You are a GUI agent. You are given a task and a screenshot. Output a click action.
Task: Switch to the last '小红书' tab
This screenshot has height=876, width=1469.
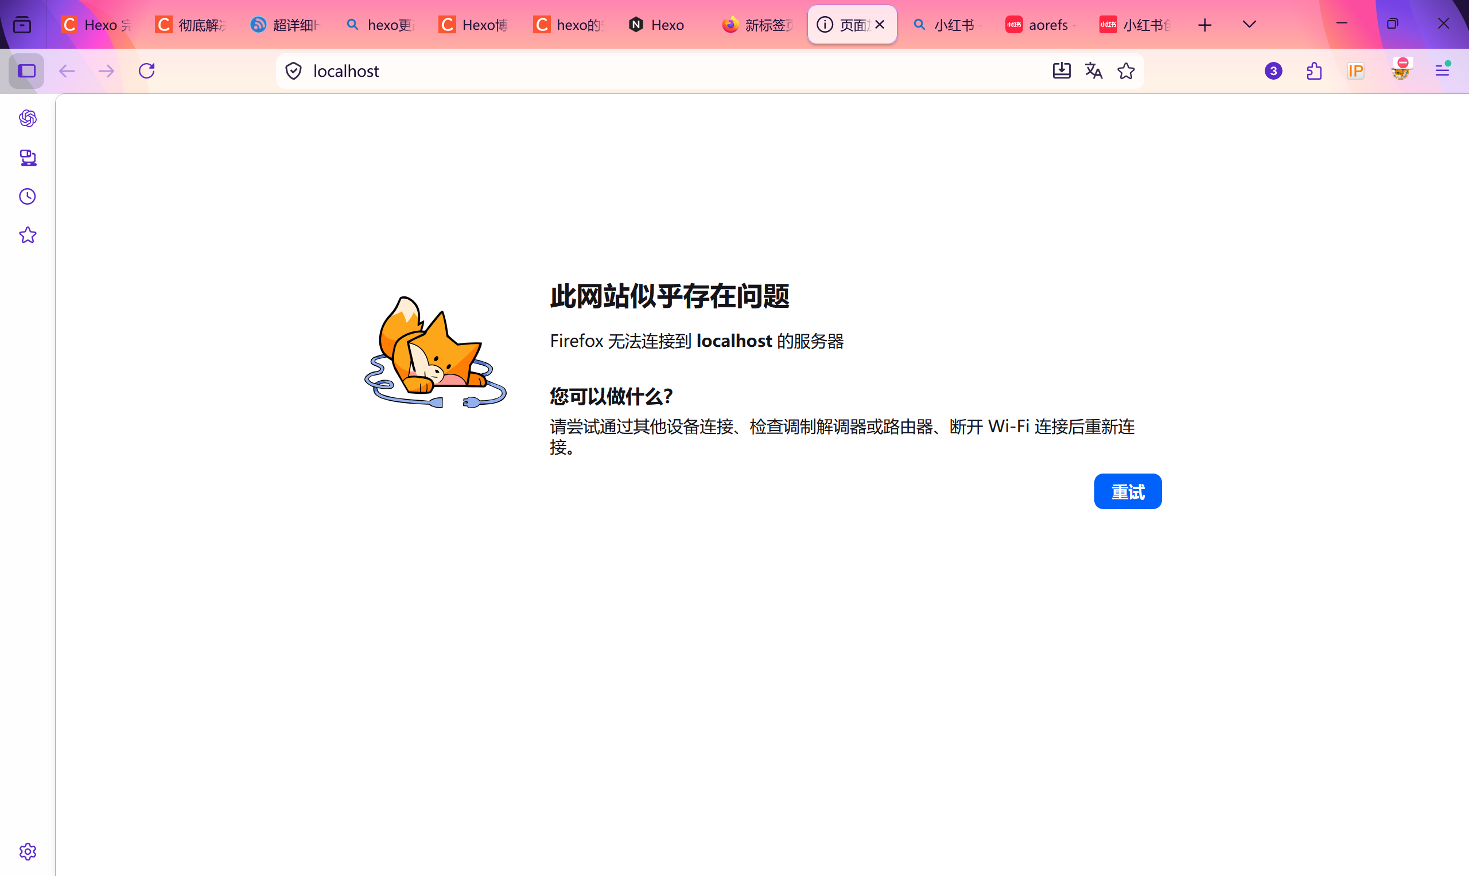[1136, 25]
